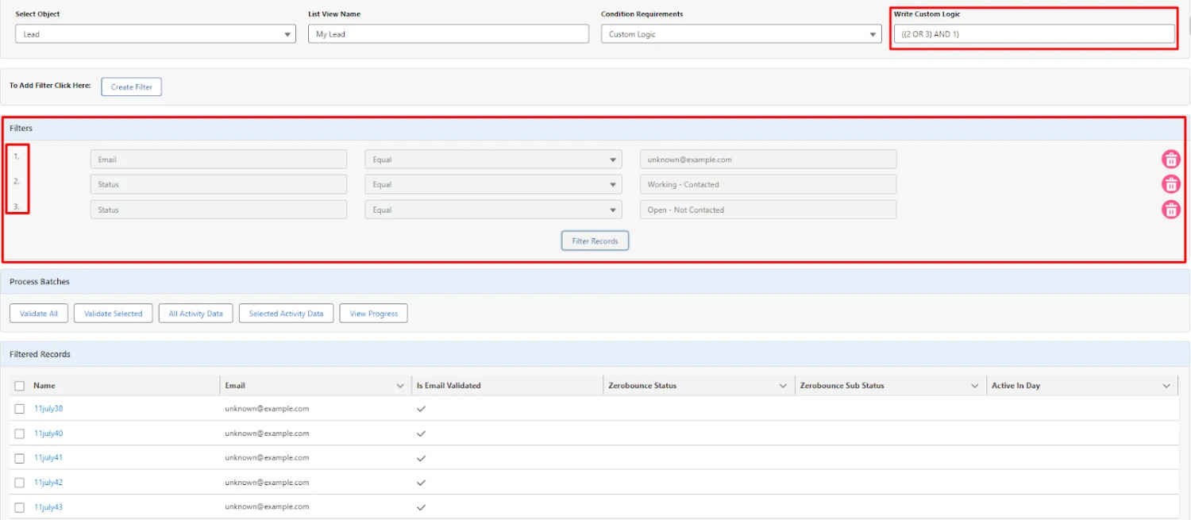Delete the Email filter using its trash icon
Viewport: 1191px width, 520px height.
pyautogui.click(x=1171, y=159)
